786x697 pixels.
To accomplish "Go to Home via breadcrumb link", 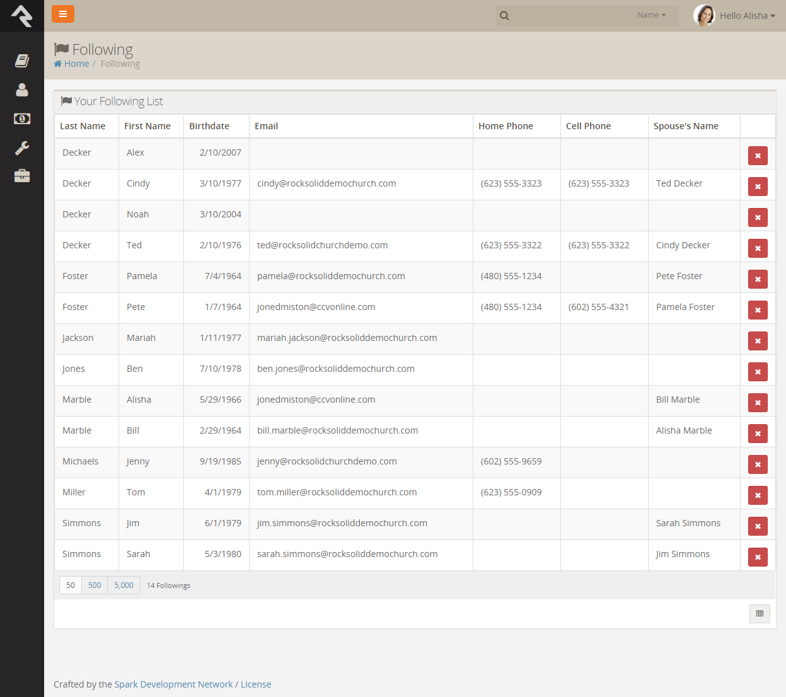I will (71, 64).
